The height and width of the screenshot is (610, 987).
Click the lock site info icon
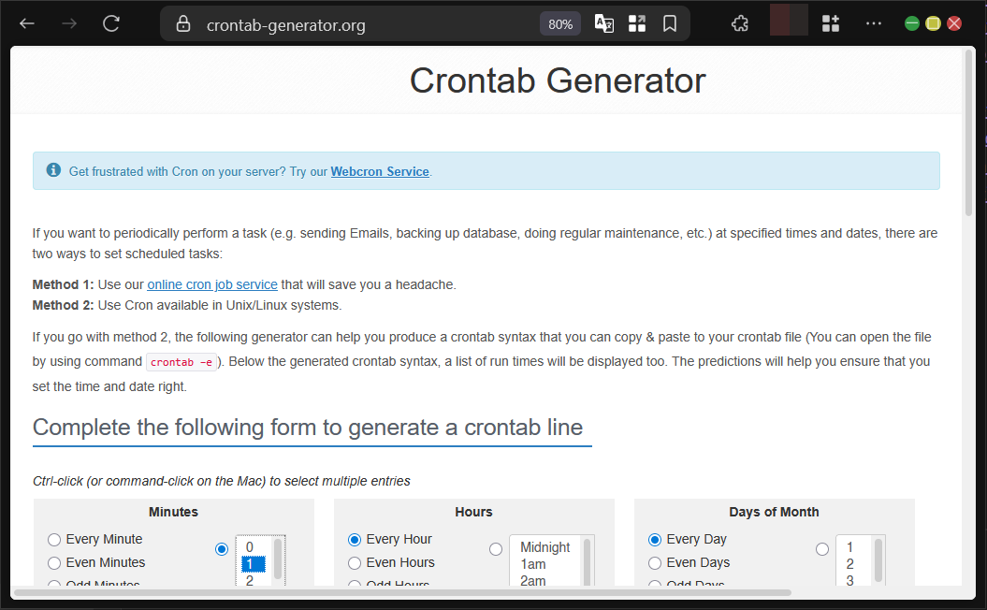pyautogui.click(x=183, y=24)
